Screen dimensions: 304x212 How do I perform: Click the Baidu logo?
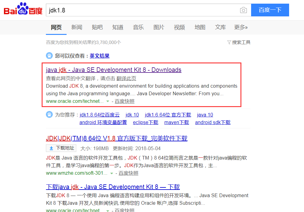tap(23, 8)
